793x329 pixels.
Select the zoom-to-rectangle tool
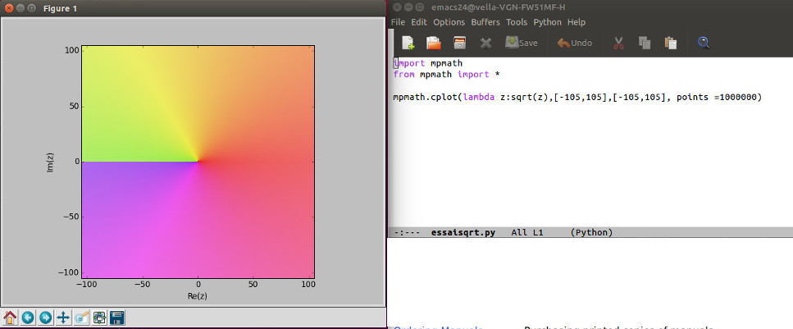pos(81,318)
